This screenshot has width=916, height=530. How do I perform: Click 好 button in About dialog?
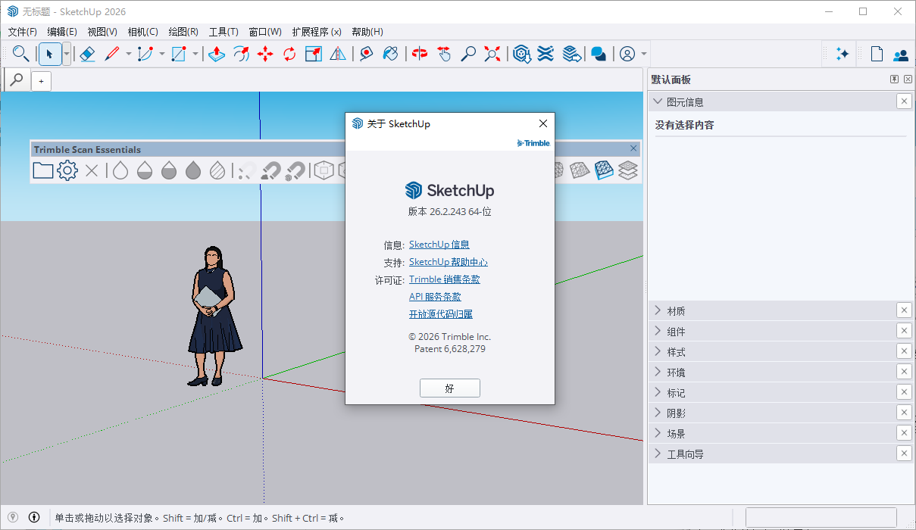coord(450,388)
